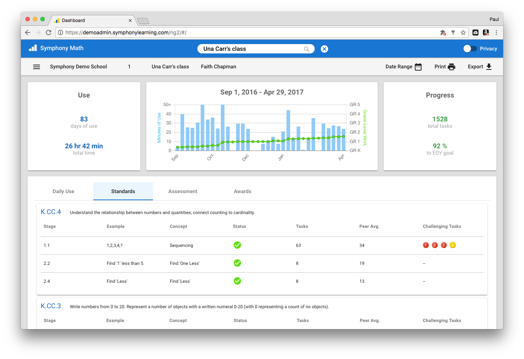This screenshot has width=524, height=359.
Task: Click the Export label
Action: coord(475,67)
